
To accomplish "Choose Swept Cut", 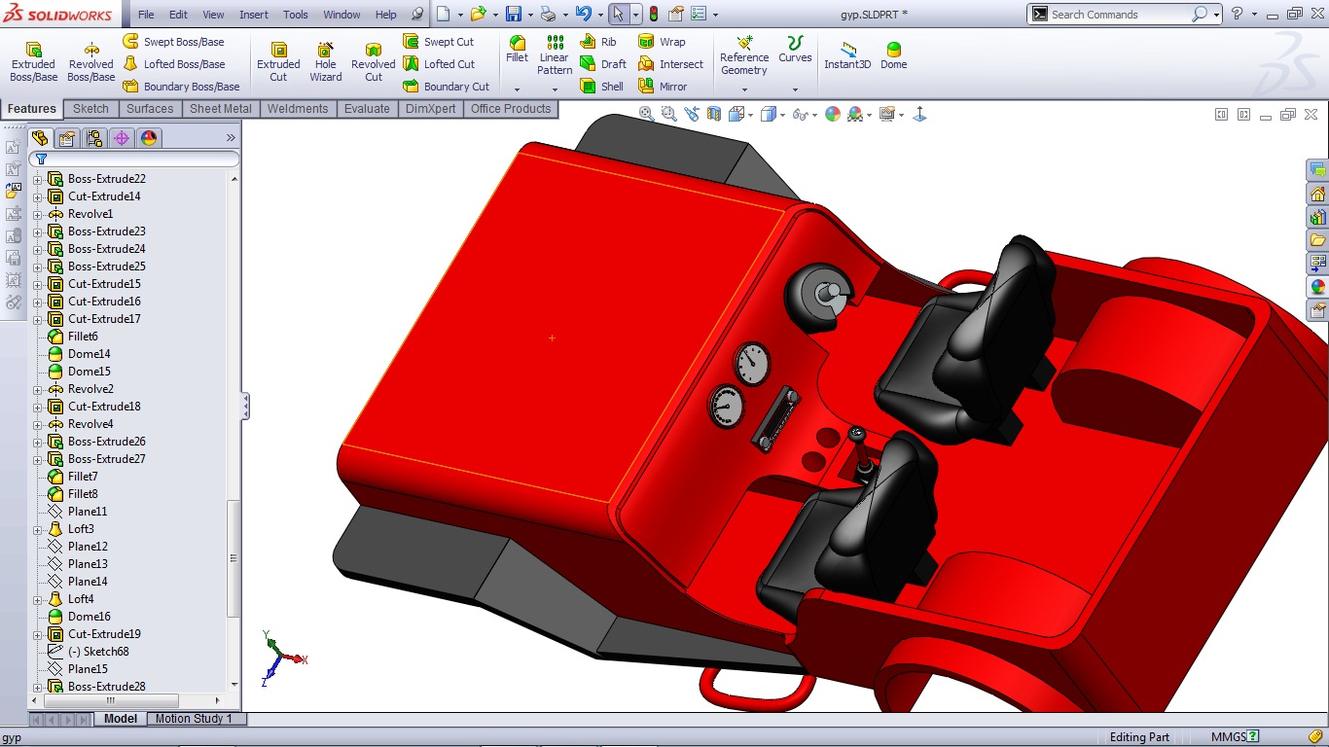I will tap(439, 42).
